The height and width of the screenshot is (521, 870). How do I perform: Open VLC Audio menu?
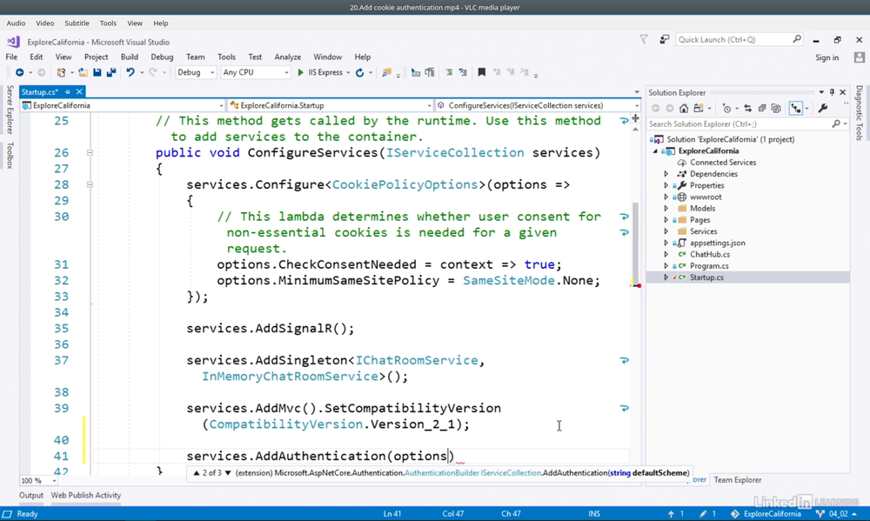16,23
